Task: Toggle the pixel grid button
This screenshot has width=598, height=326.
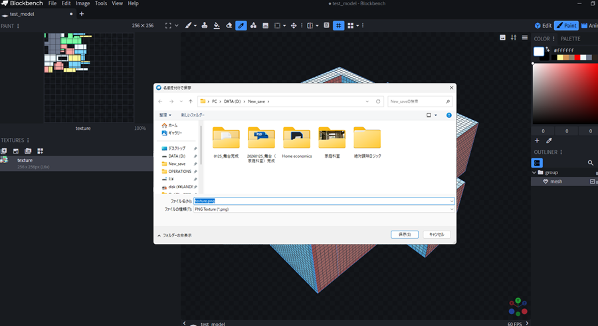Action: coord(338,26)
